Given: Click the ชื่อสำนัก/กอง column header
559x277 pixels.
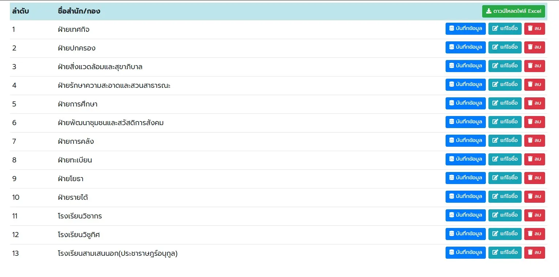Looking at the screenshot, I should tap(79, 11).
